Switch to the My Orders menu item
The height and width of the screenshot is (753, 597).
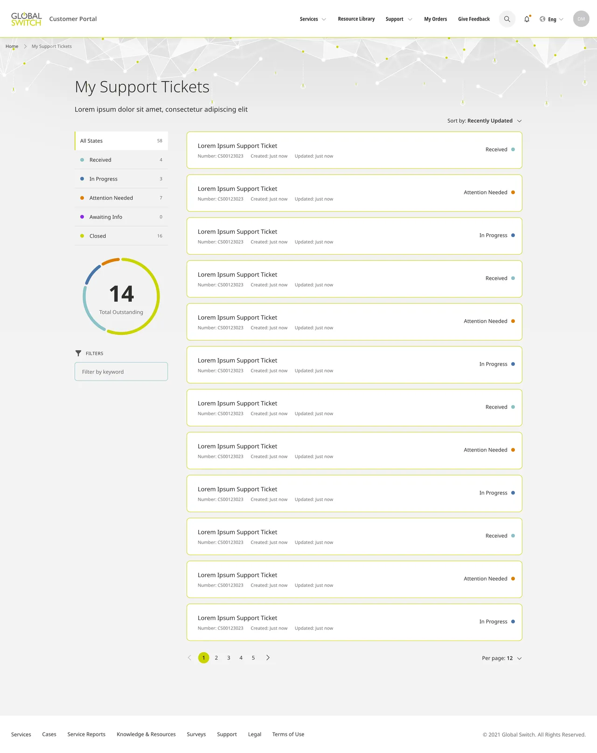(435, 19)
